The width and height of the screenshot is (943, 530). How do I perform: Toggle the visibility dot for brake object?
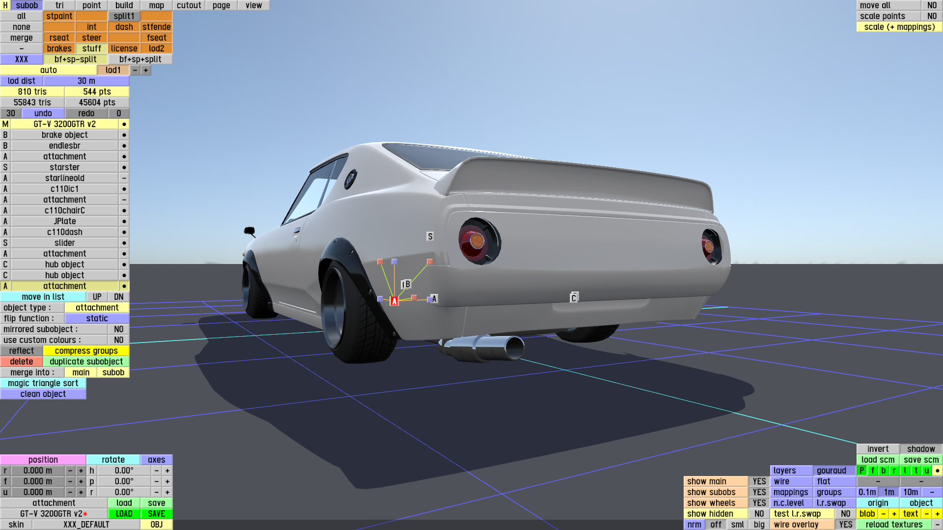[x=124, y=135]
